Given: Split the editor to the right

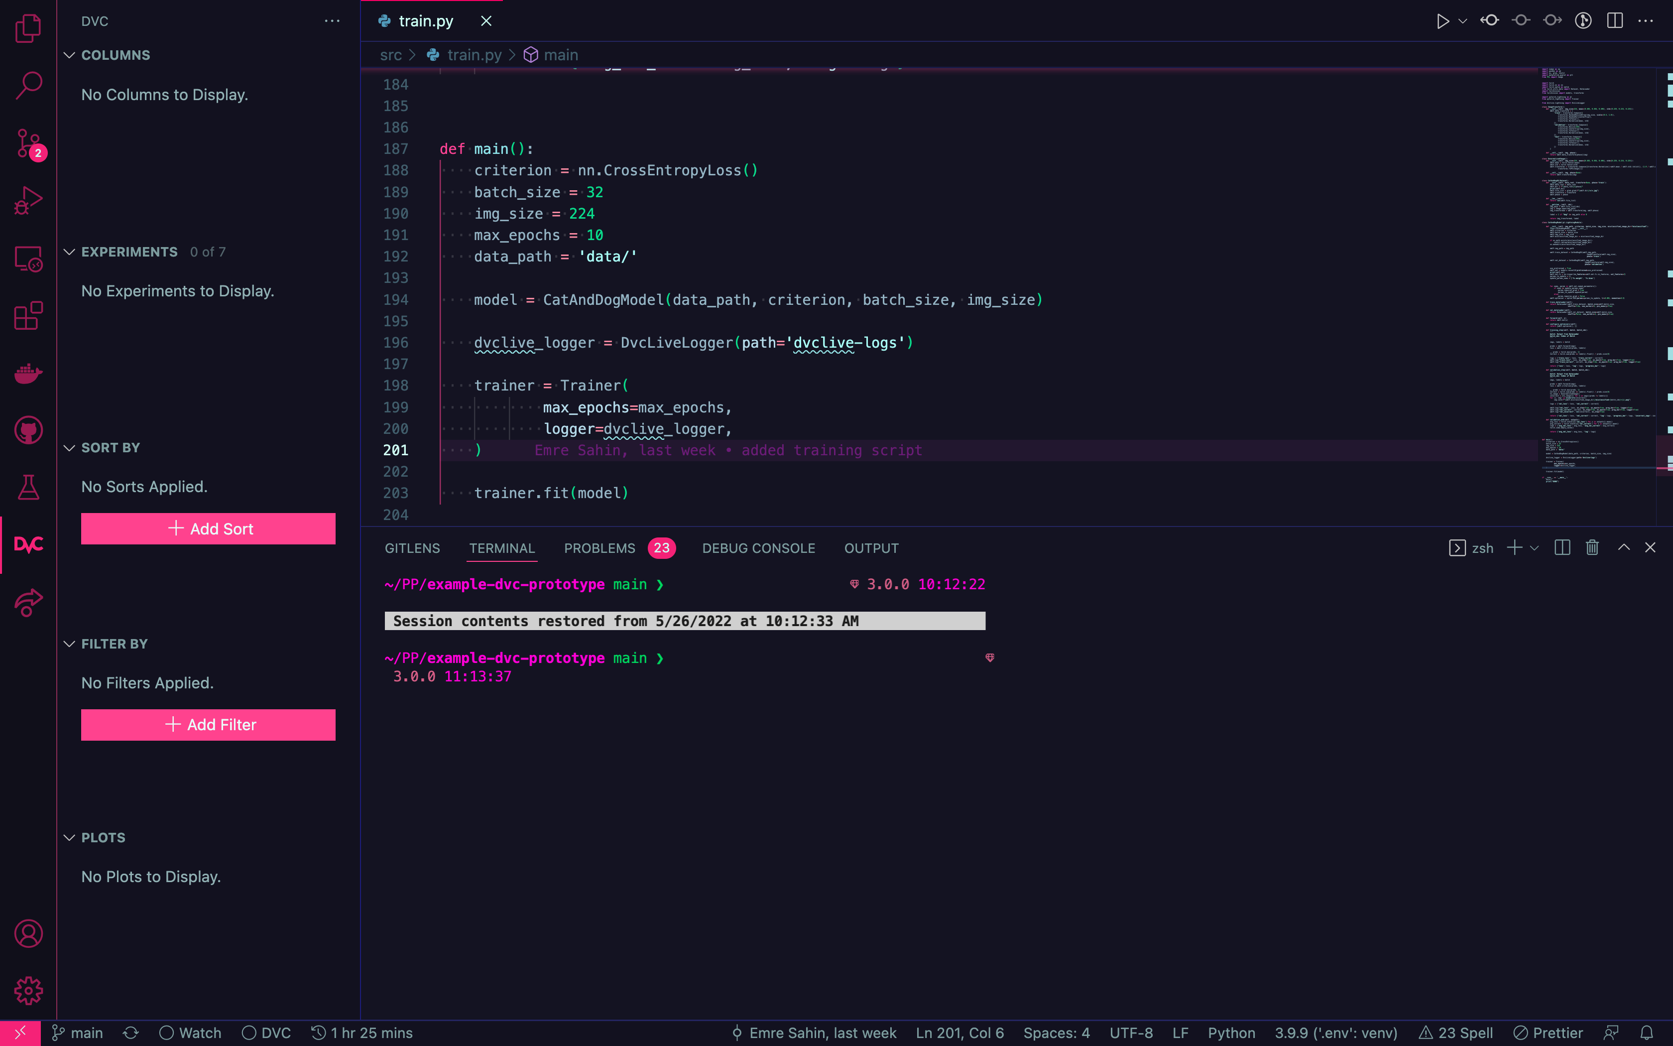Looking at the screenshot, I should pos(1615,21).
